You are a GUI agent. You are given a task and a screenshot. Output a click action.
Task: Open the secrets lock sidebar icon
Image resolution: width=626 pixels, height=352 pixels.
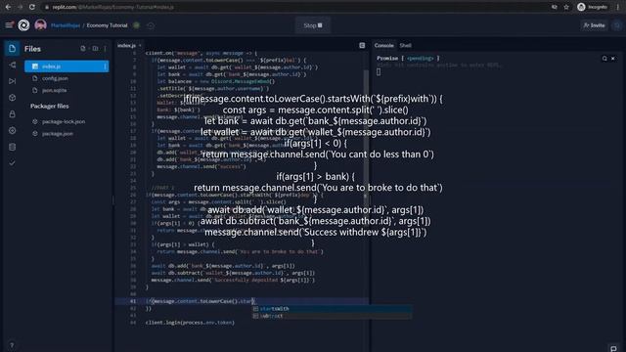point(12,114)
